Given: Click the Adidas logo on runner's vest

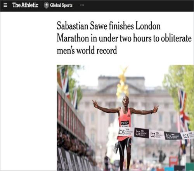Looking at the screenshot, I should click(x=128, y=115).
